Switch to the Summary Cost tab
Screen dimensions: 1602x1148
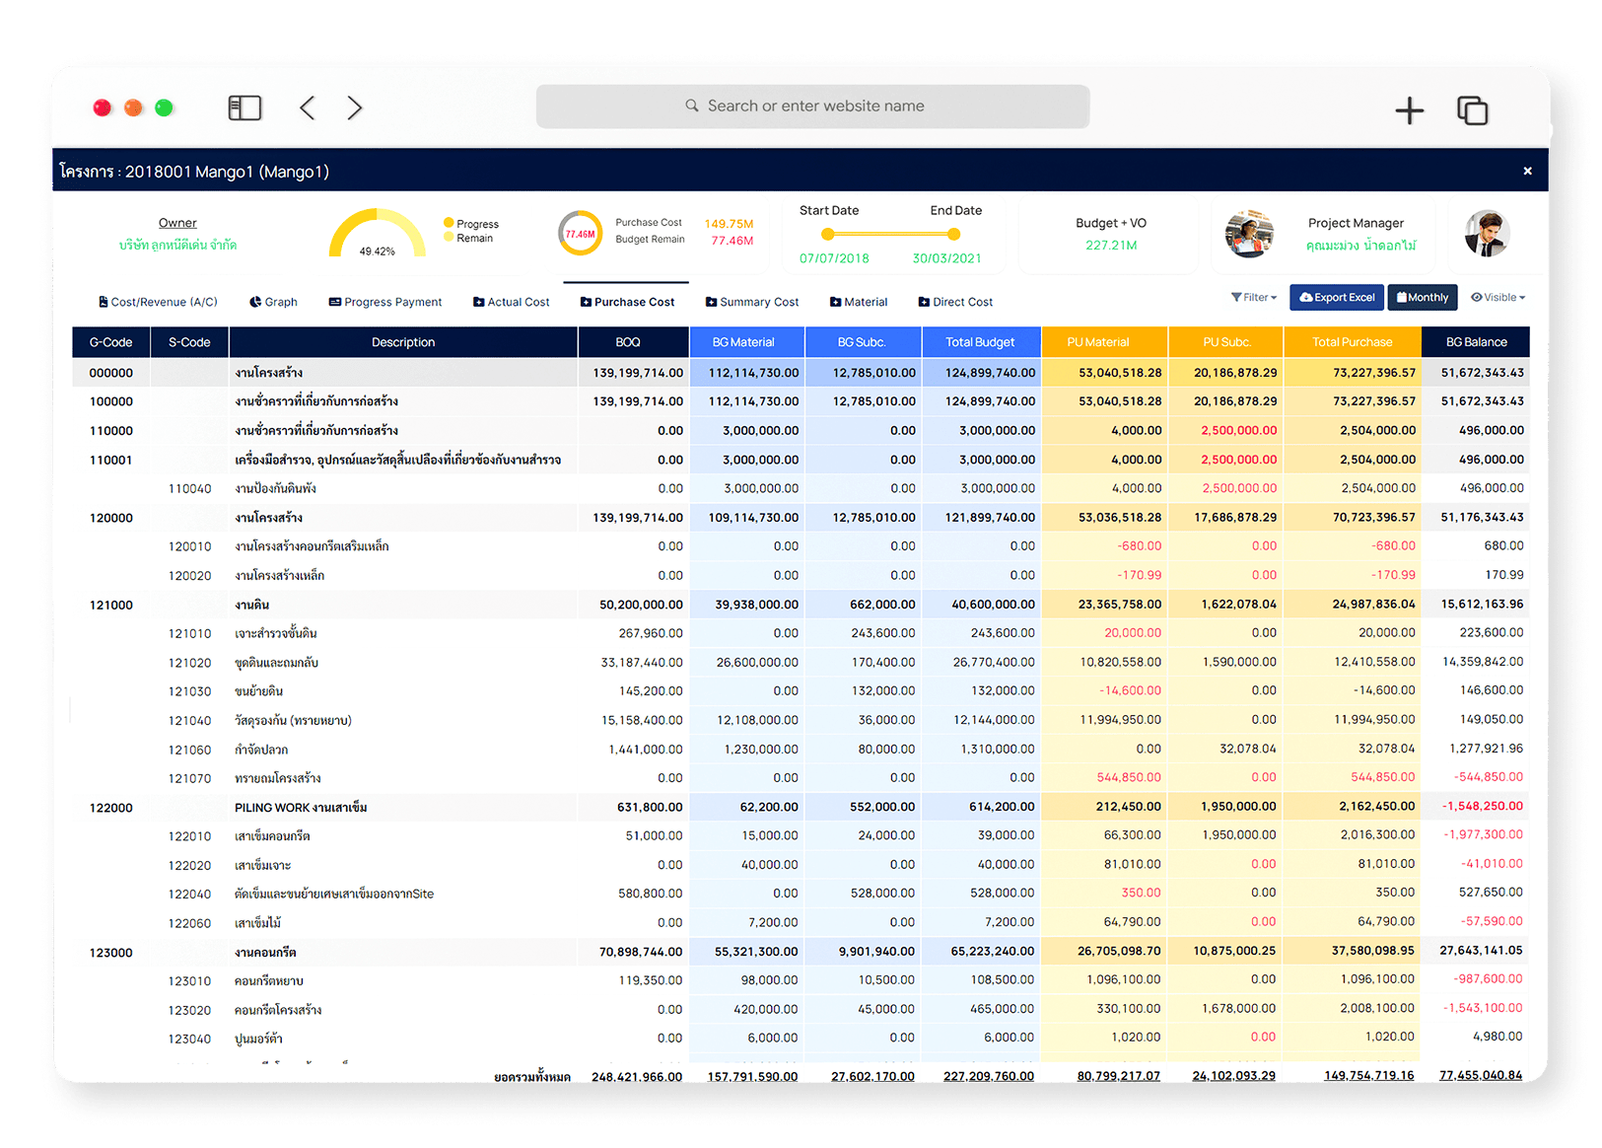point(752,302)
